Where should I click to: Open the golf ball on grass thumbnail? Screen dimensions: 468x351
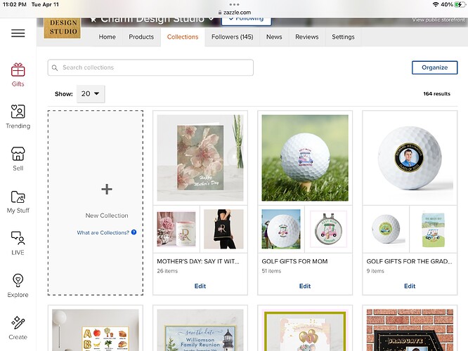click(x=305, y=158)
